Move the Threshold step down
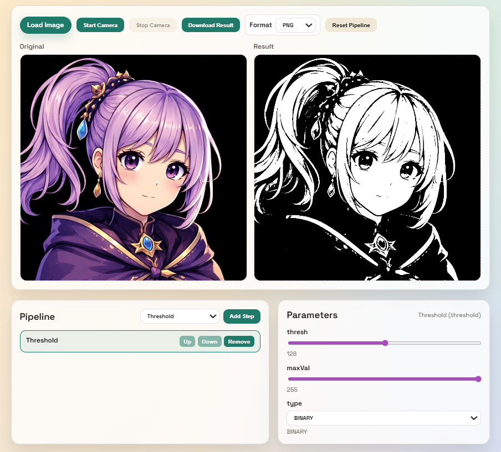The width and height of the screenshot is (501, 452). click(x=209, y=341)
